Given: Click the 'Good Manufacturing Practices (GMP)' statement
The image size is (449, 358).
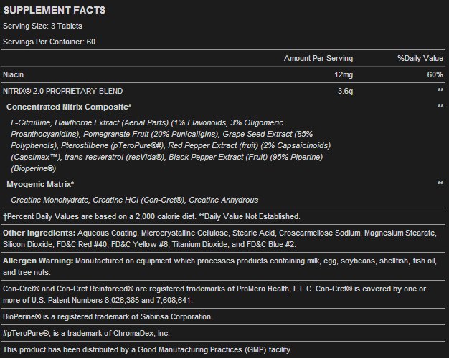Looking at the screenshot, I should 202,349.
